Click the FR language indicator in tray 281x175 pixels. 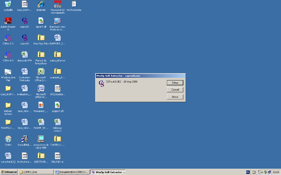coord(248,172)
